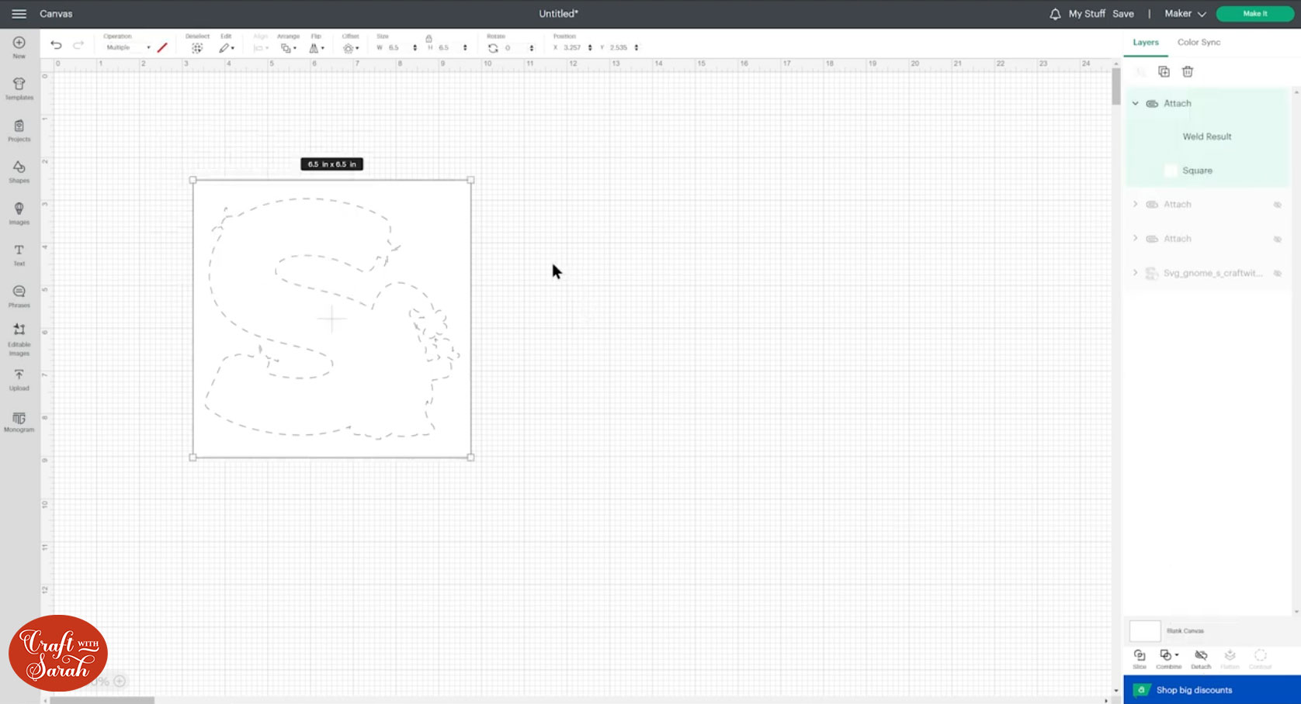Viewport: 1301px width, 704px height.
Task: Click the Make It button
Action: tap(1254, 14)
